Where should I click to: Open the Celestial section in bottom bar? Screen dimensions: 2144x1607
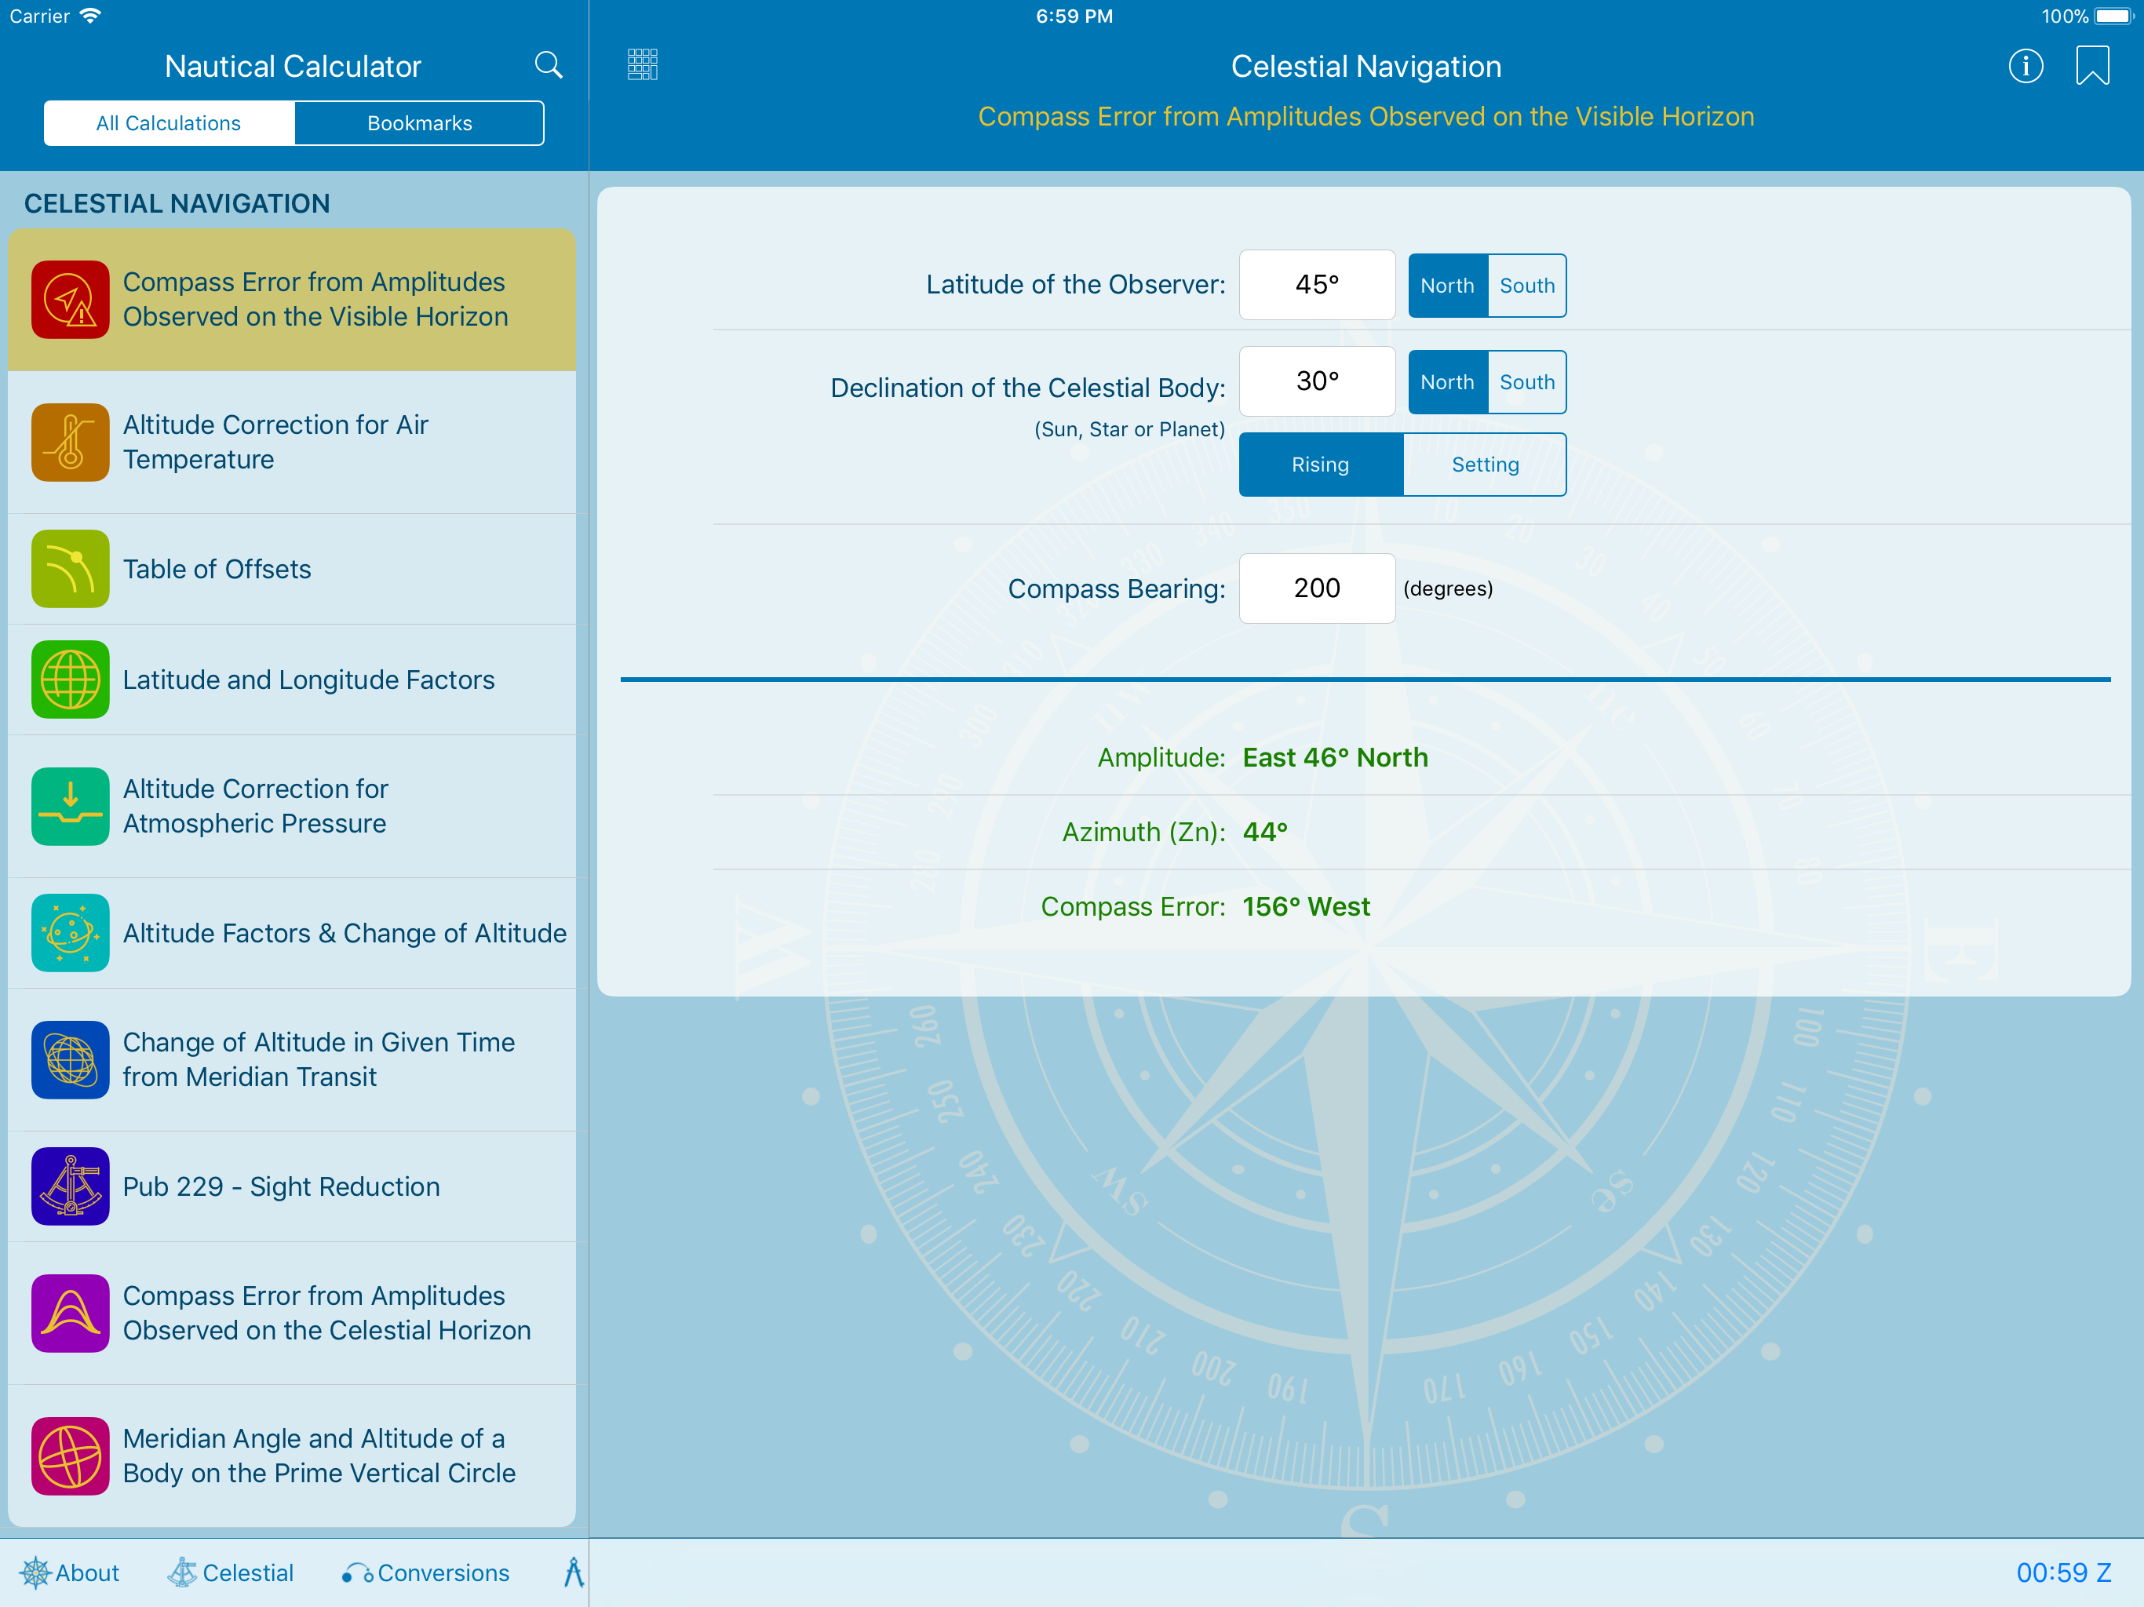[x=231, y=1572]
